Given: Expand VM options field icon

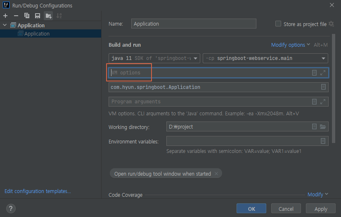Looking at the screenshot, I should point(323,73).
